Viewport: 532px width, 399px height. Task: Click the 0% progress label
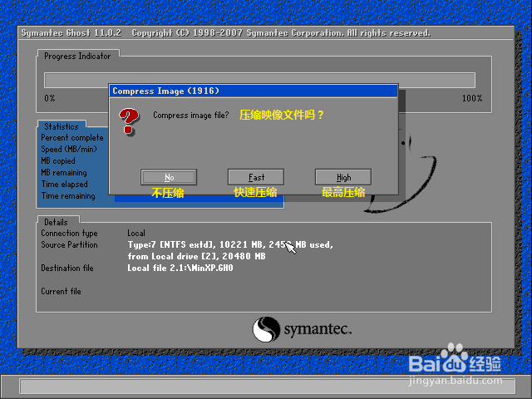50,98
